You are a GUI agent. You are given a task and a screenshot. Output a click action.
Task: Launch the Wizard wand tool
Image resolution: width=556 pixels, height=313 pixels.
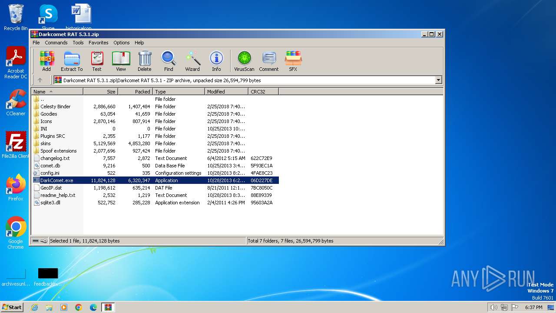click(x=192, y=61)
